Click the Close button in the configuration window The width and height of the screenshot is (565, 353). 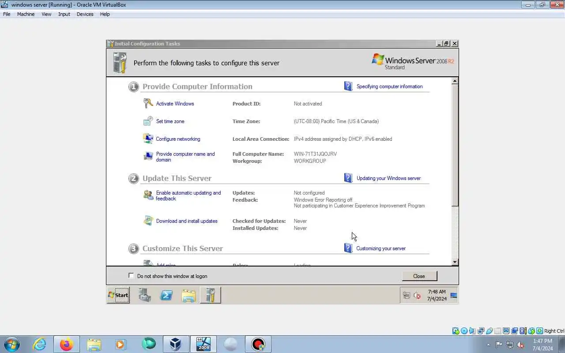[x=419, y=276]
